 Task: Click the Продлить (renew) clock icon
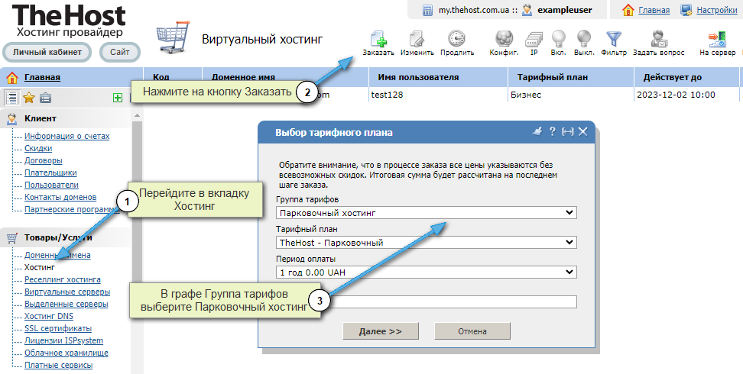457,39
